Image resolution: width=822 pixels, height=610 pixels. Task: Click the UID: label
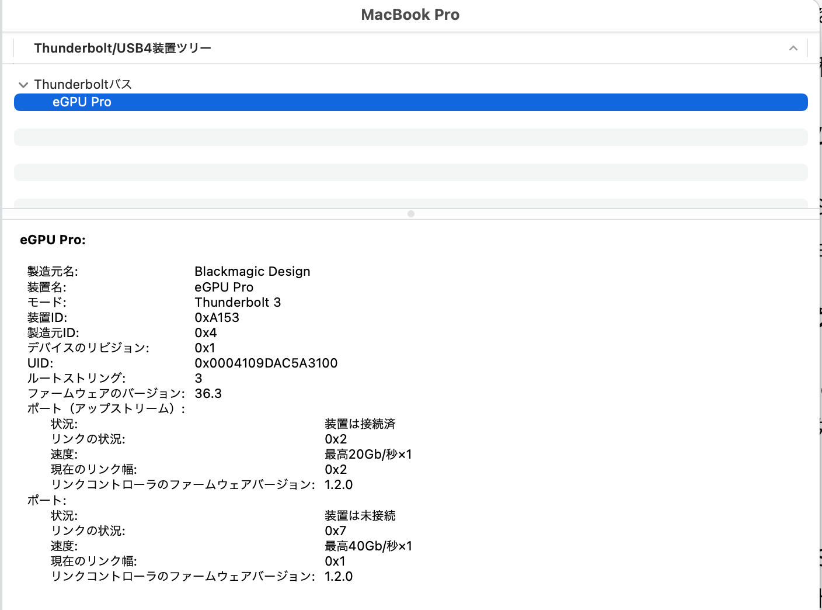point(40,363)
